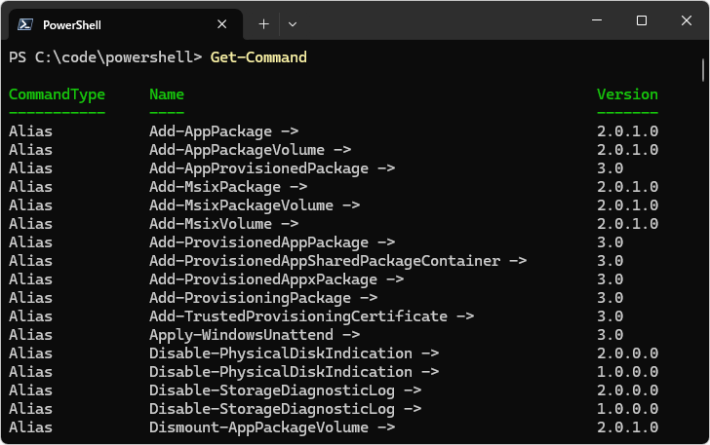
Task: Click Disable-StorageDiagnosticLog with version 2.0.0.0
Action: click(x=285, y=390)
